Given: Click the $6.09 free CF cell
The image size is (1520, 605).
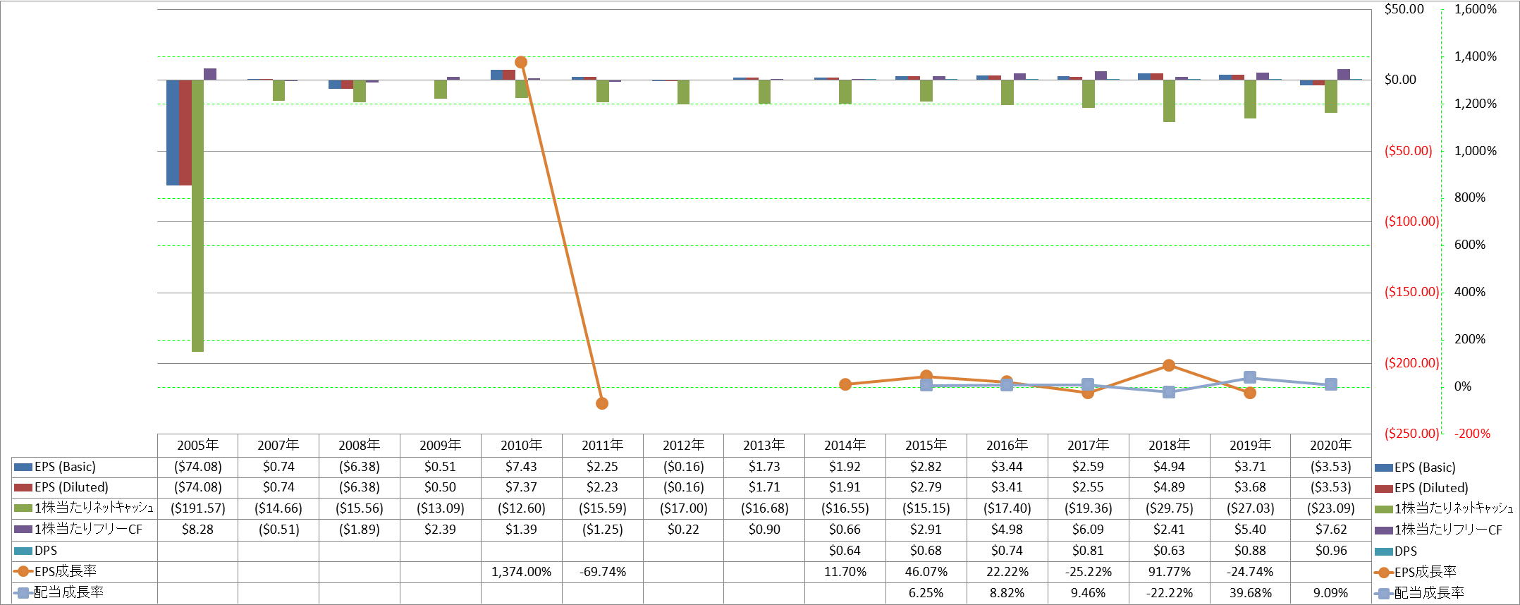Looking at the screenshot, I should (x=1088, y=530).
